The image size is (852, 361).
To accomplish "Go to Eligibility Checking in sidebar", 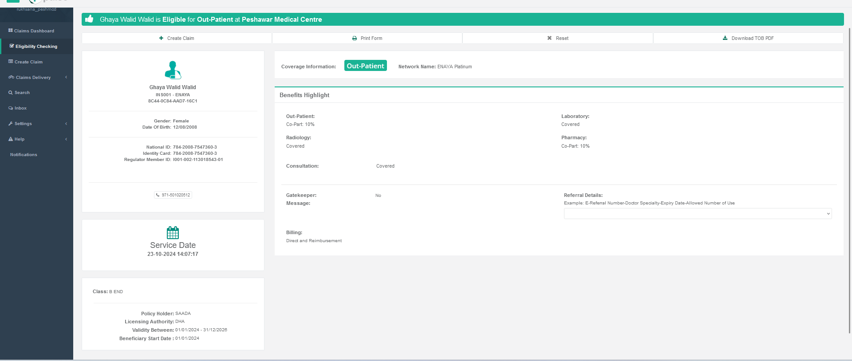I will [x=36, y=47].
